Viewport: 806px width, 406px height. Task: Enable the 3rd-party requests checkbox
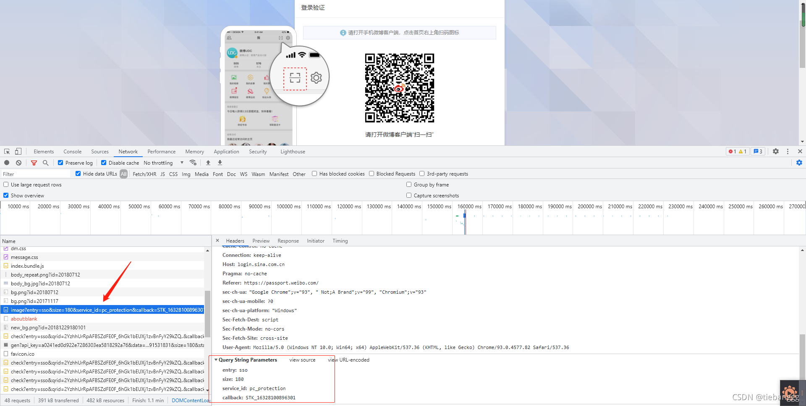click(422, 173)
